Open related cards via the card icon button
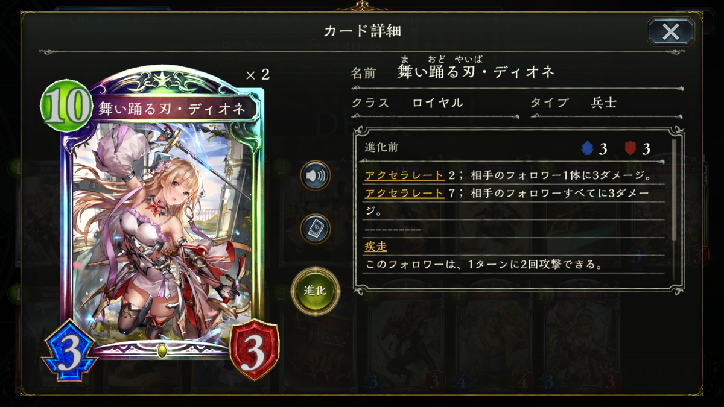Image resolution: width=724 pixels, height=407 pixels. coord(316,229)
